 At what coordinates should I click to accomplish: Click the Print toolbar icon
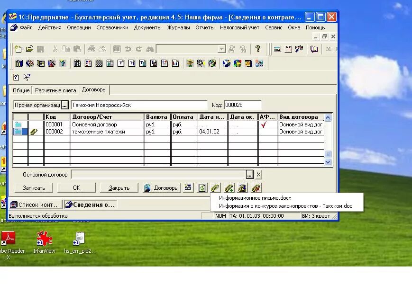91,49
